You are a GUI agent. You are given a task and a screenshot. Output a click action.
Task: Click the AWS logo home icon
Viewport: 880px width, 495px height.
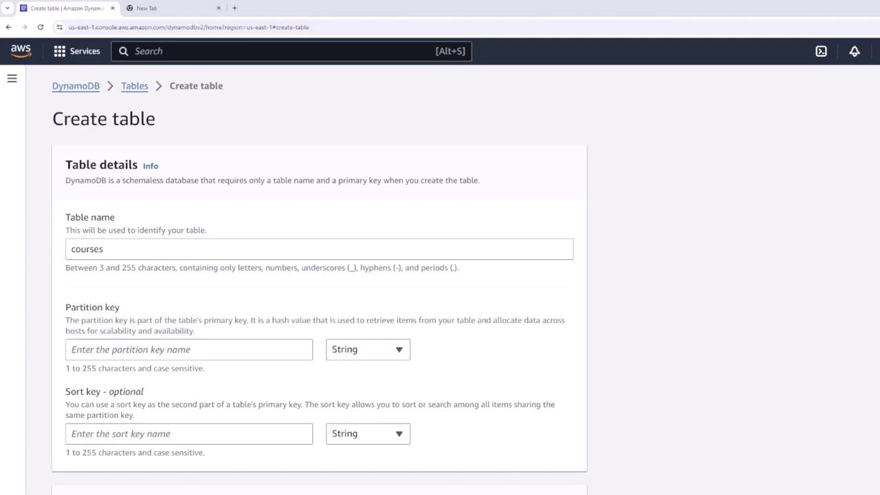click(21, 51)
